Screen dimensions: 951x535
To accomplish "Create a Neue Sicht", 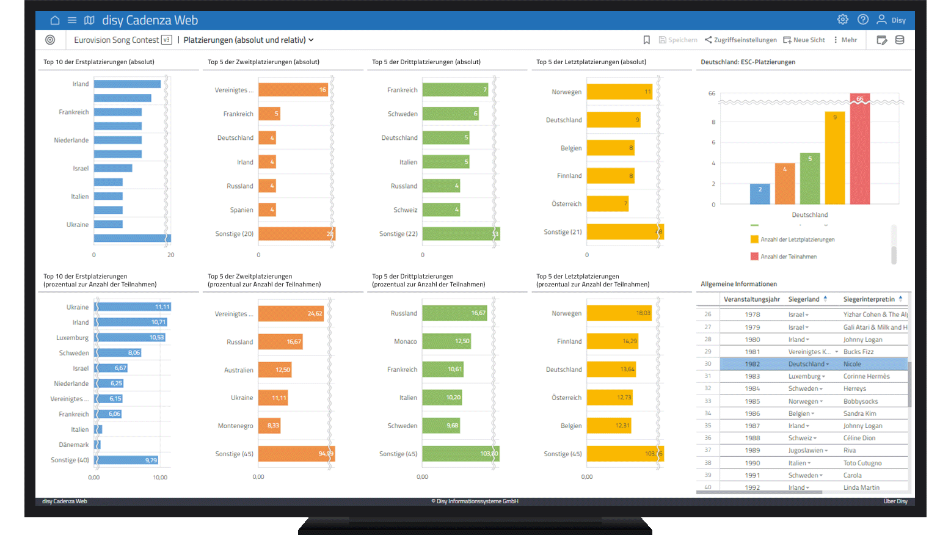I will tap(804, 40).
